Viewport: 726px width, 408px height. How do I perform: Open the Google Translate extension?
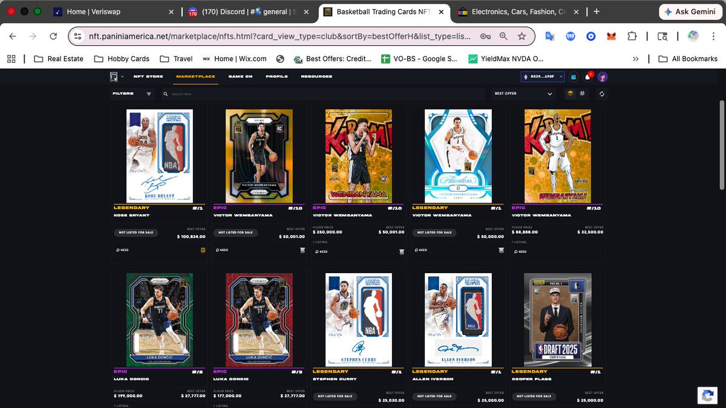point(549,36)
